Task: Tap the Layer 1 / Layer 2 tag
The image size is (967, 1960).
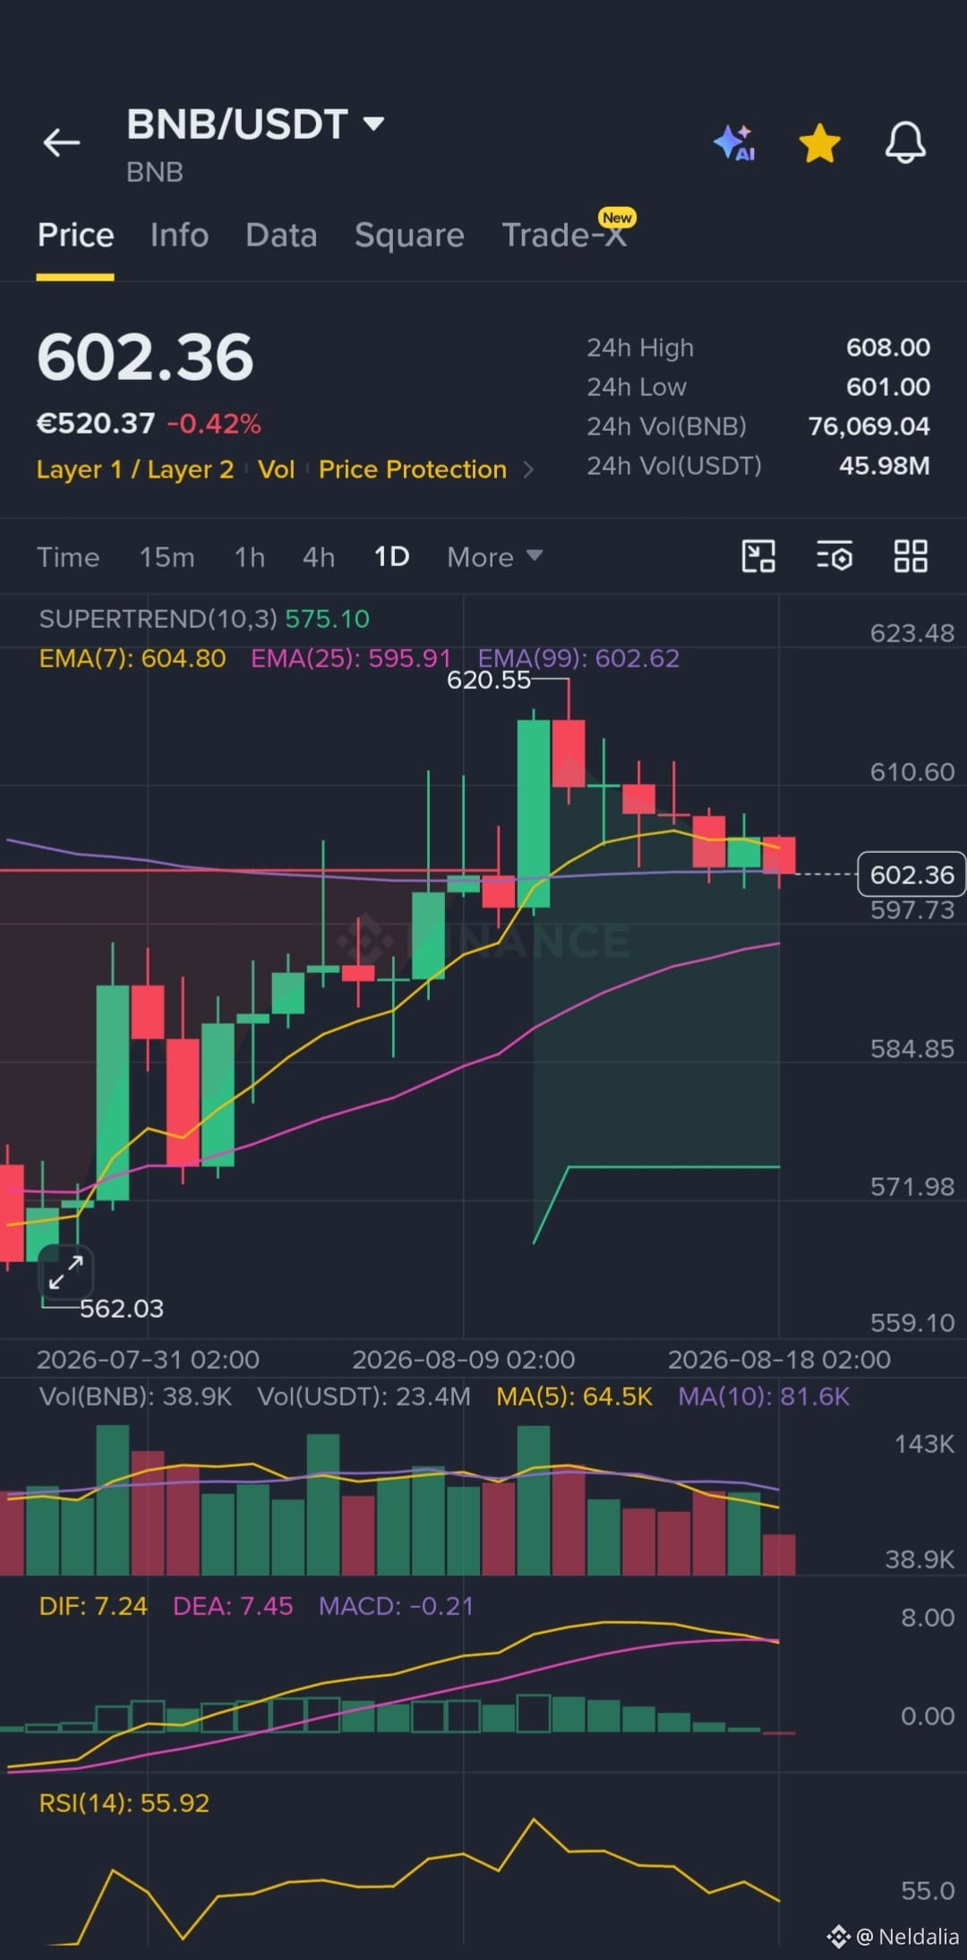Action: 135,469
